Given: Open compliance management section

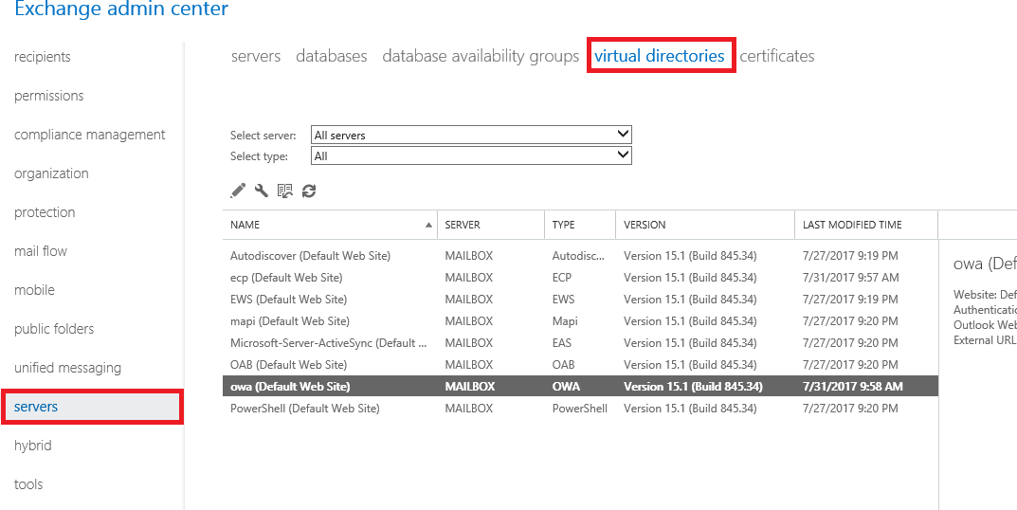Looking at the screenshot, I should (89, 135).
